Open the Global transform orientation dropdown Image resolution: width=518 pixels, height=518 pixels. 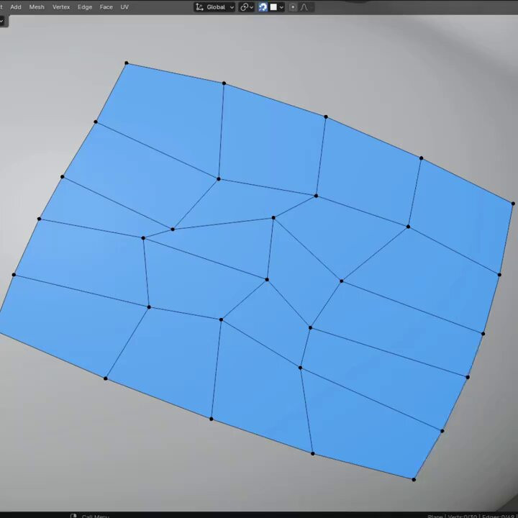pos(214,7)
